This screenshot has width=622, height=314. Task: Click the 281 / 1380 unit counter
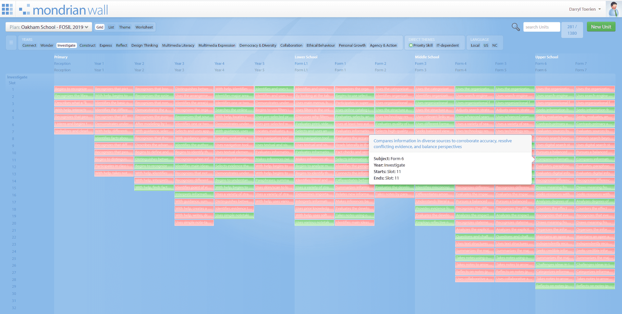572,30
